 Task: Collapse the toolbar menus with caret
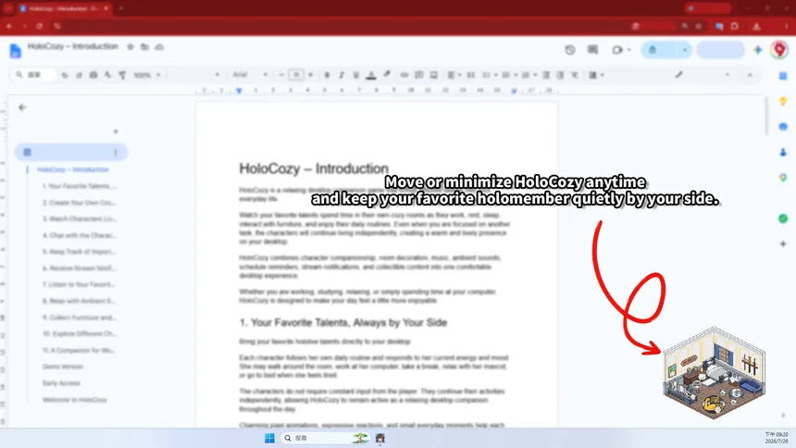(750, 75)
